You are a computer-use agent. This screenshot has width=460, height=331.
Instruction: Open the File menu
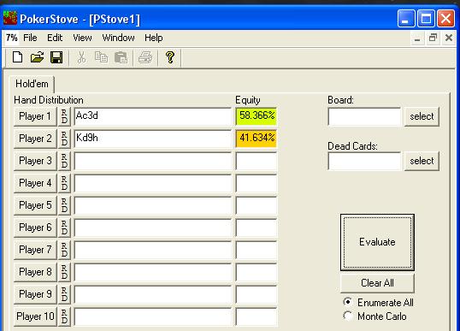click(30, 38)
